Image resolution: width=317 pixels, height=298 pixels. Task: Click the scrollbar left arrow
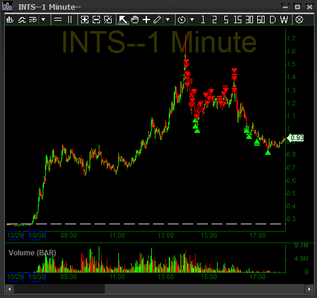point(9,289)
